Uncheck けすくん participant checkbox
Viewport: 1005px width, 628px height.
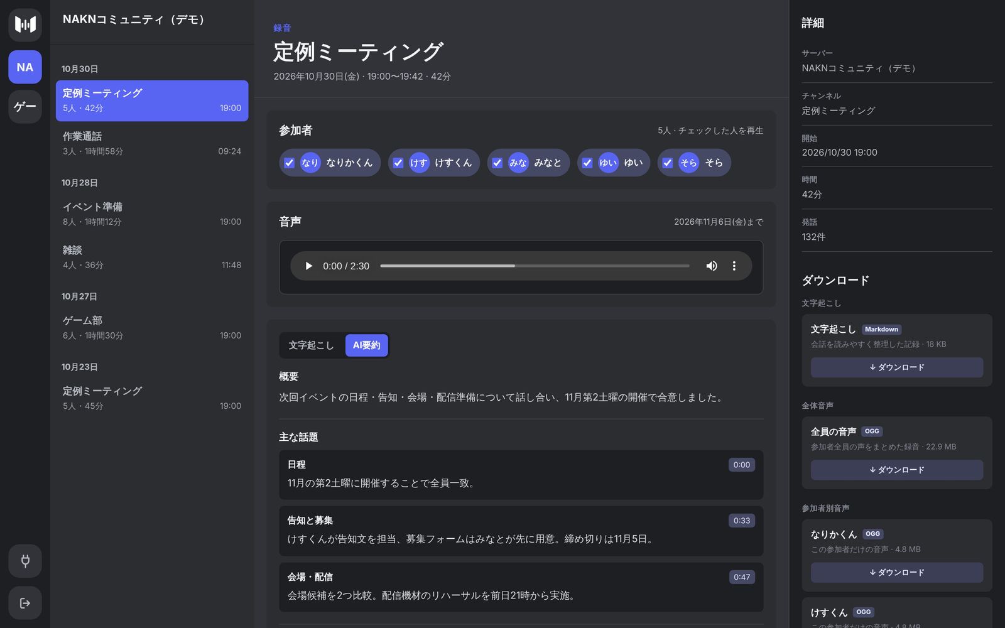[398, 163]
